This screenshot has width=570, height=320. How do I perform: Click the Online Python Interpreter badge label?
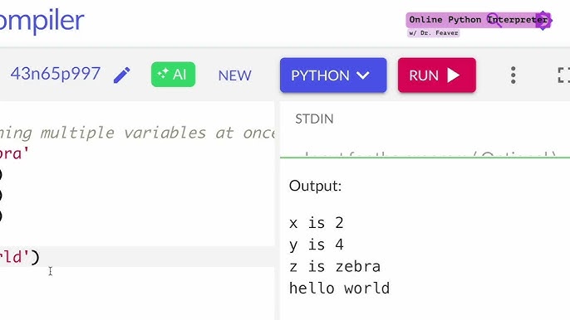click(x=479, y=20)
